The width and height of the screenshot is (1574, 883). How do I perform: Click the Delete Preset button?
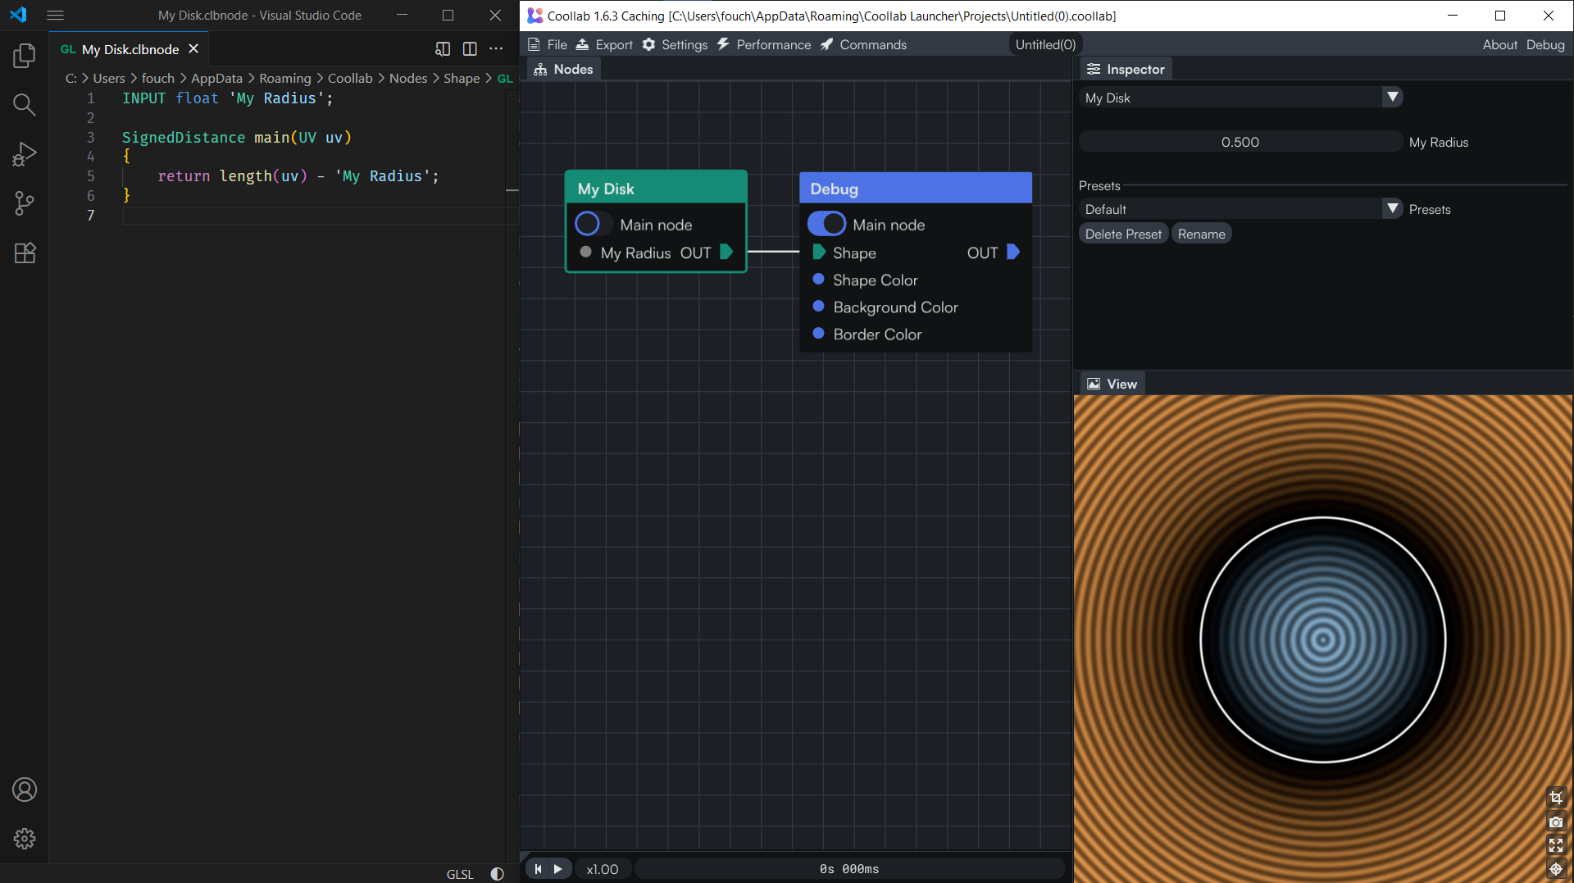pyautogui.click(x=1123, y=234)
